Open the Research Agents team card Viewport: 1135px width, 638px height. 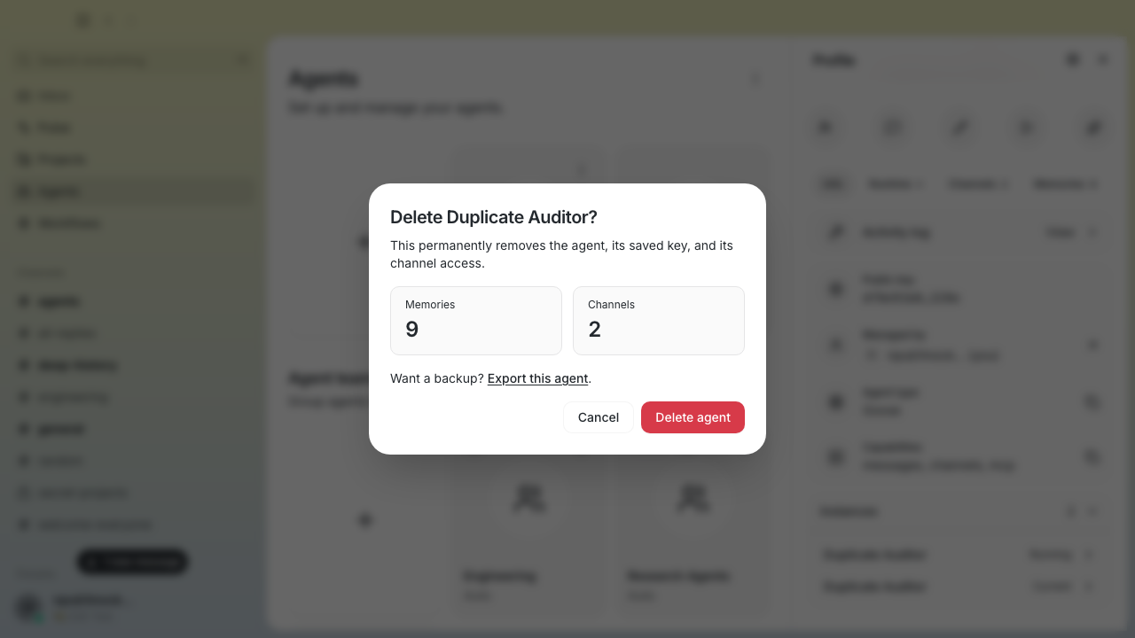coord(692,541)
